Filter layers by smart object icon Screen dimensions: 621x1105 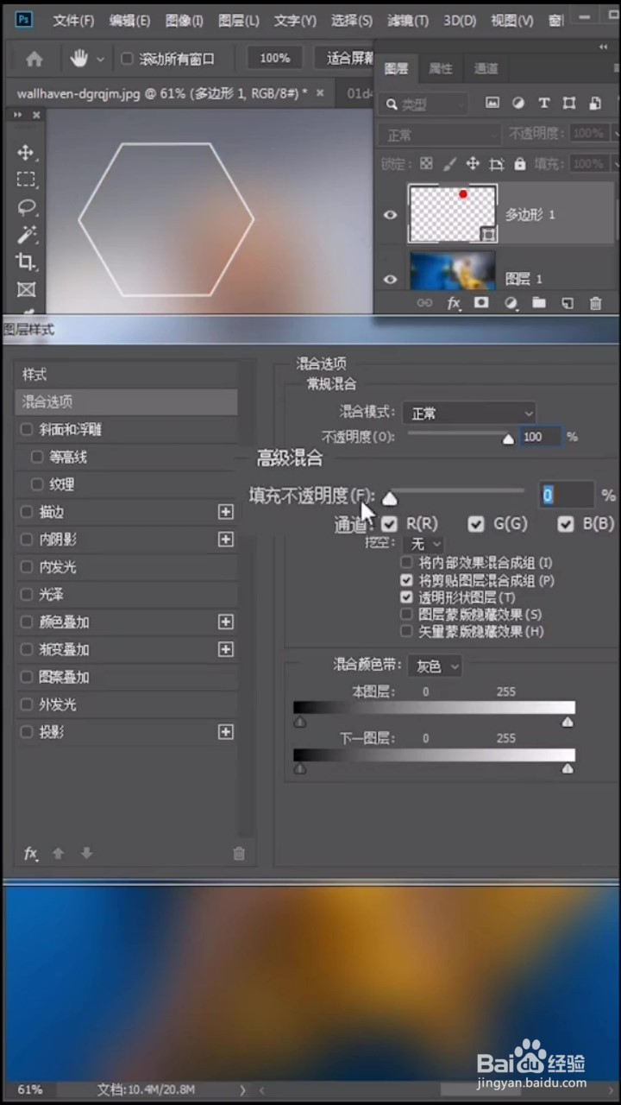coord(595,103)
